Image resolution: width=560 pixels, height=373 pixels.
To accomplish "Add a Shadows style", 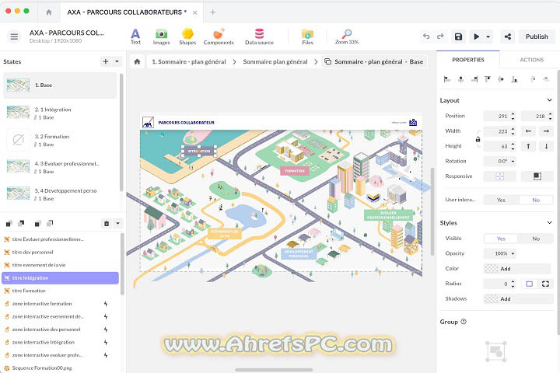I will [518, 298].
